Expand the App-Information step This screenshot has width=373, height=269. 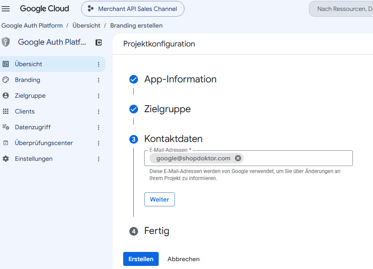(x=180, y=79)
